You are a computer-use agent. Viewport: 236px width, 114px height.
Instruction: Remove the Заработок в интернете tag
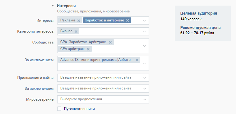tap(127, 21)
